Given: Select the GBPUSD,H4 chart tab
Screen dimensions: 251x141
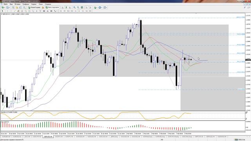Looking at the screenshot, I should coord(48,137).
